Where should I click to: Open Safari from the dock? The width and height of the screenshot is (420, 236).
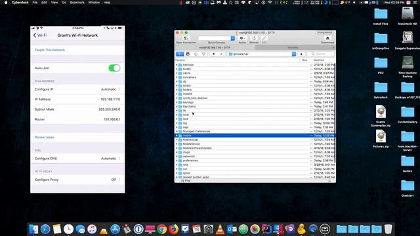[x=45, y=229]
